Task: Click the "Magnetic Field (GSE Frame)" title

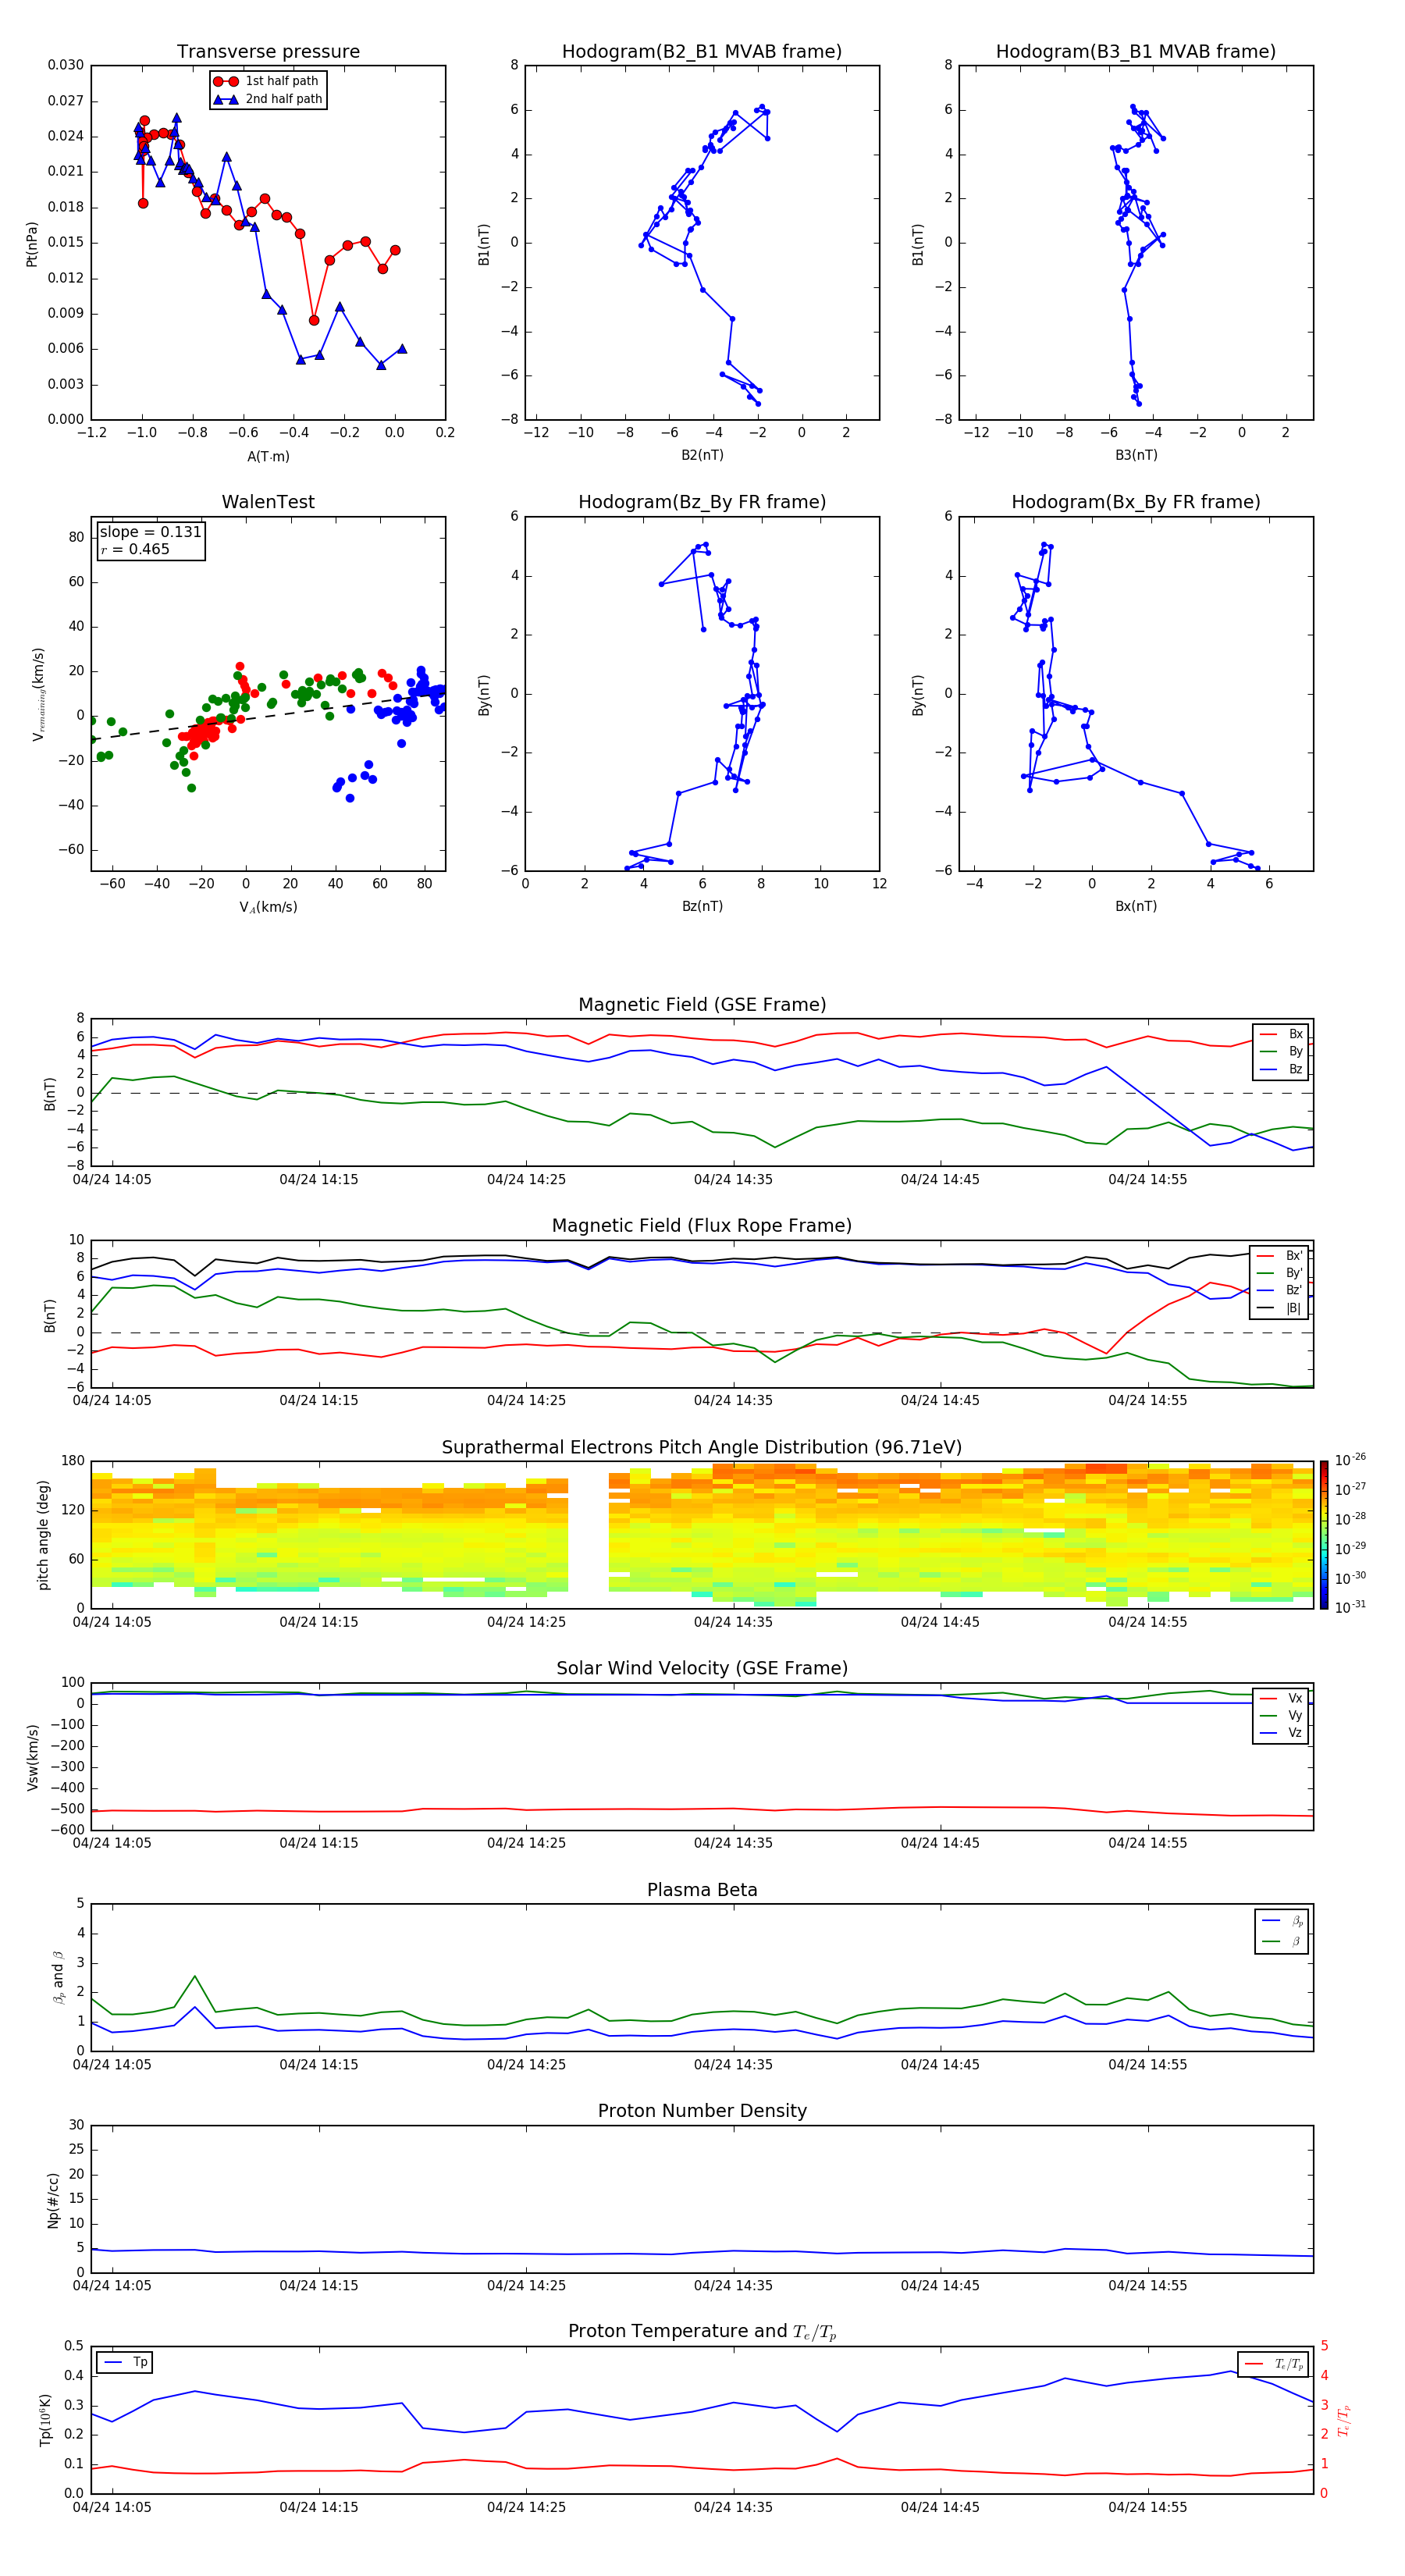Action: point(702,1005)
